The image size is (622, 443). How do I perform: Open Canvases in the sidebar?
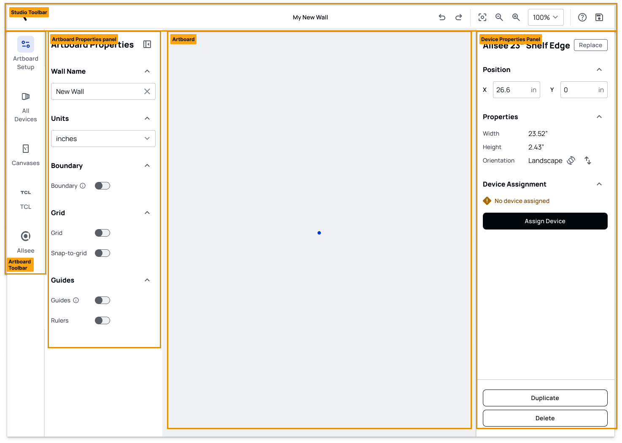(x=26, y=155)
